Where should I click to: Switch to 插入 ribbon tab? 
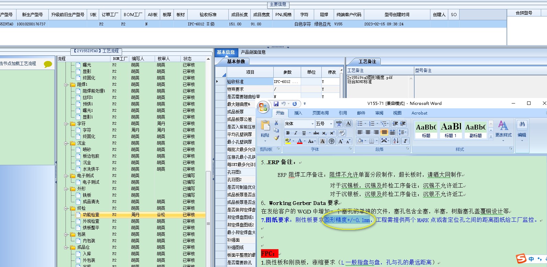click(x=298, y=113)
